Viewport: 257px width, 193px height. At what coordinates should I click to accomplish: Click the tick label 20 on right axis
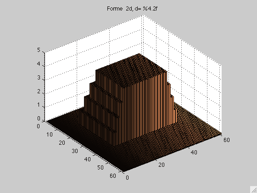point(162,165)
